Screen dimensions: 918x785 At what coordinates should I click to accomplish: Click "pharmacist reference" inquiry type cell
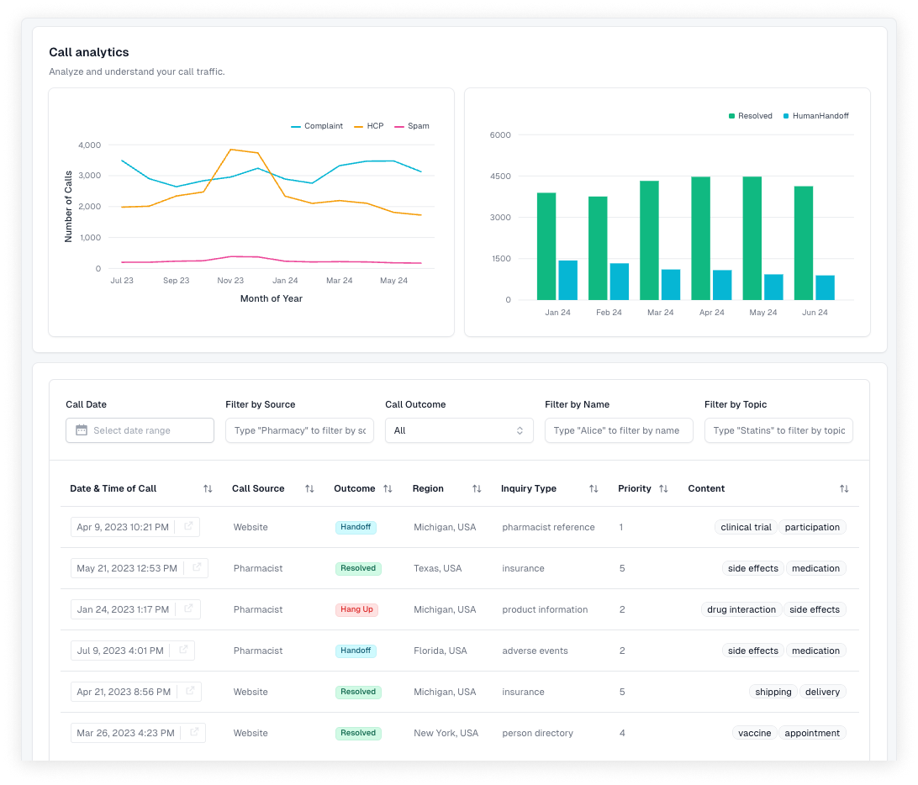point(548,527)
